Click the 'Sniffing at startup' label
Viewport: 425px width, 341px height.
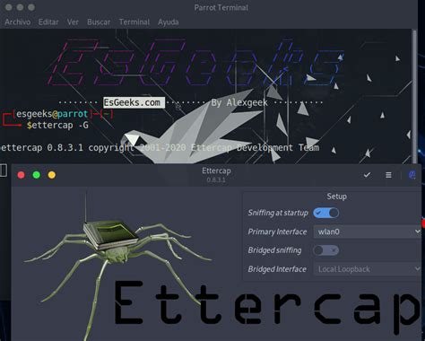click(x=278, y=213)
